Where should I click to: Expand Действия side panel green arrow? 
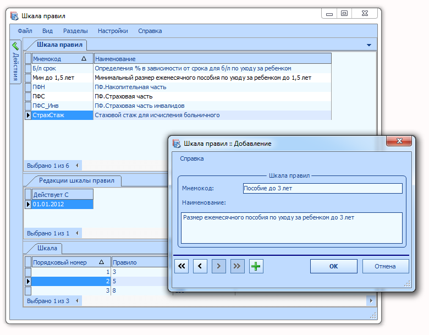click(15, 46)
